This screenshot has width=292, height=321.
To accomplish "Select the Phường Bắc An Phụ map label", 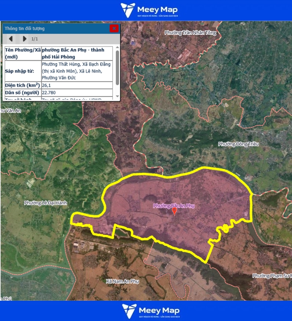I will 174,205.
